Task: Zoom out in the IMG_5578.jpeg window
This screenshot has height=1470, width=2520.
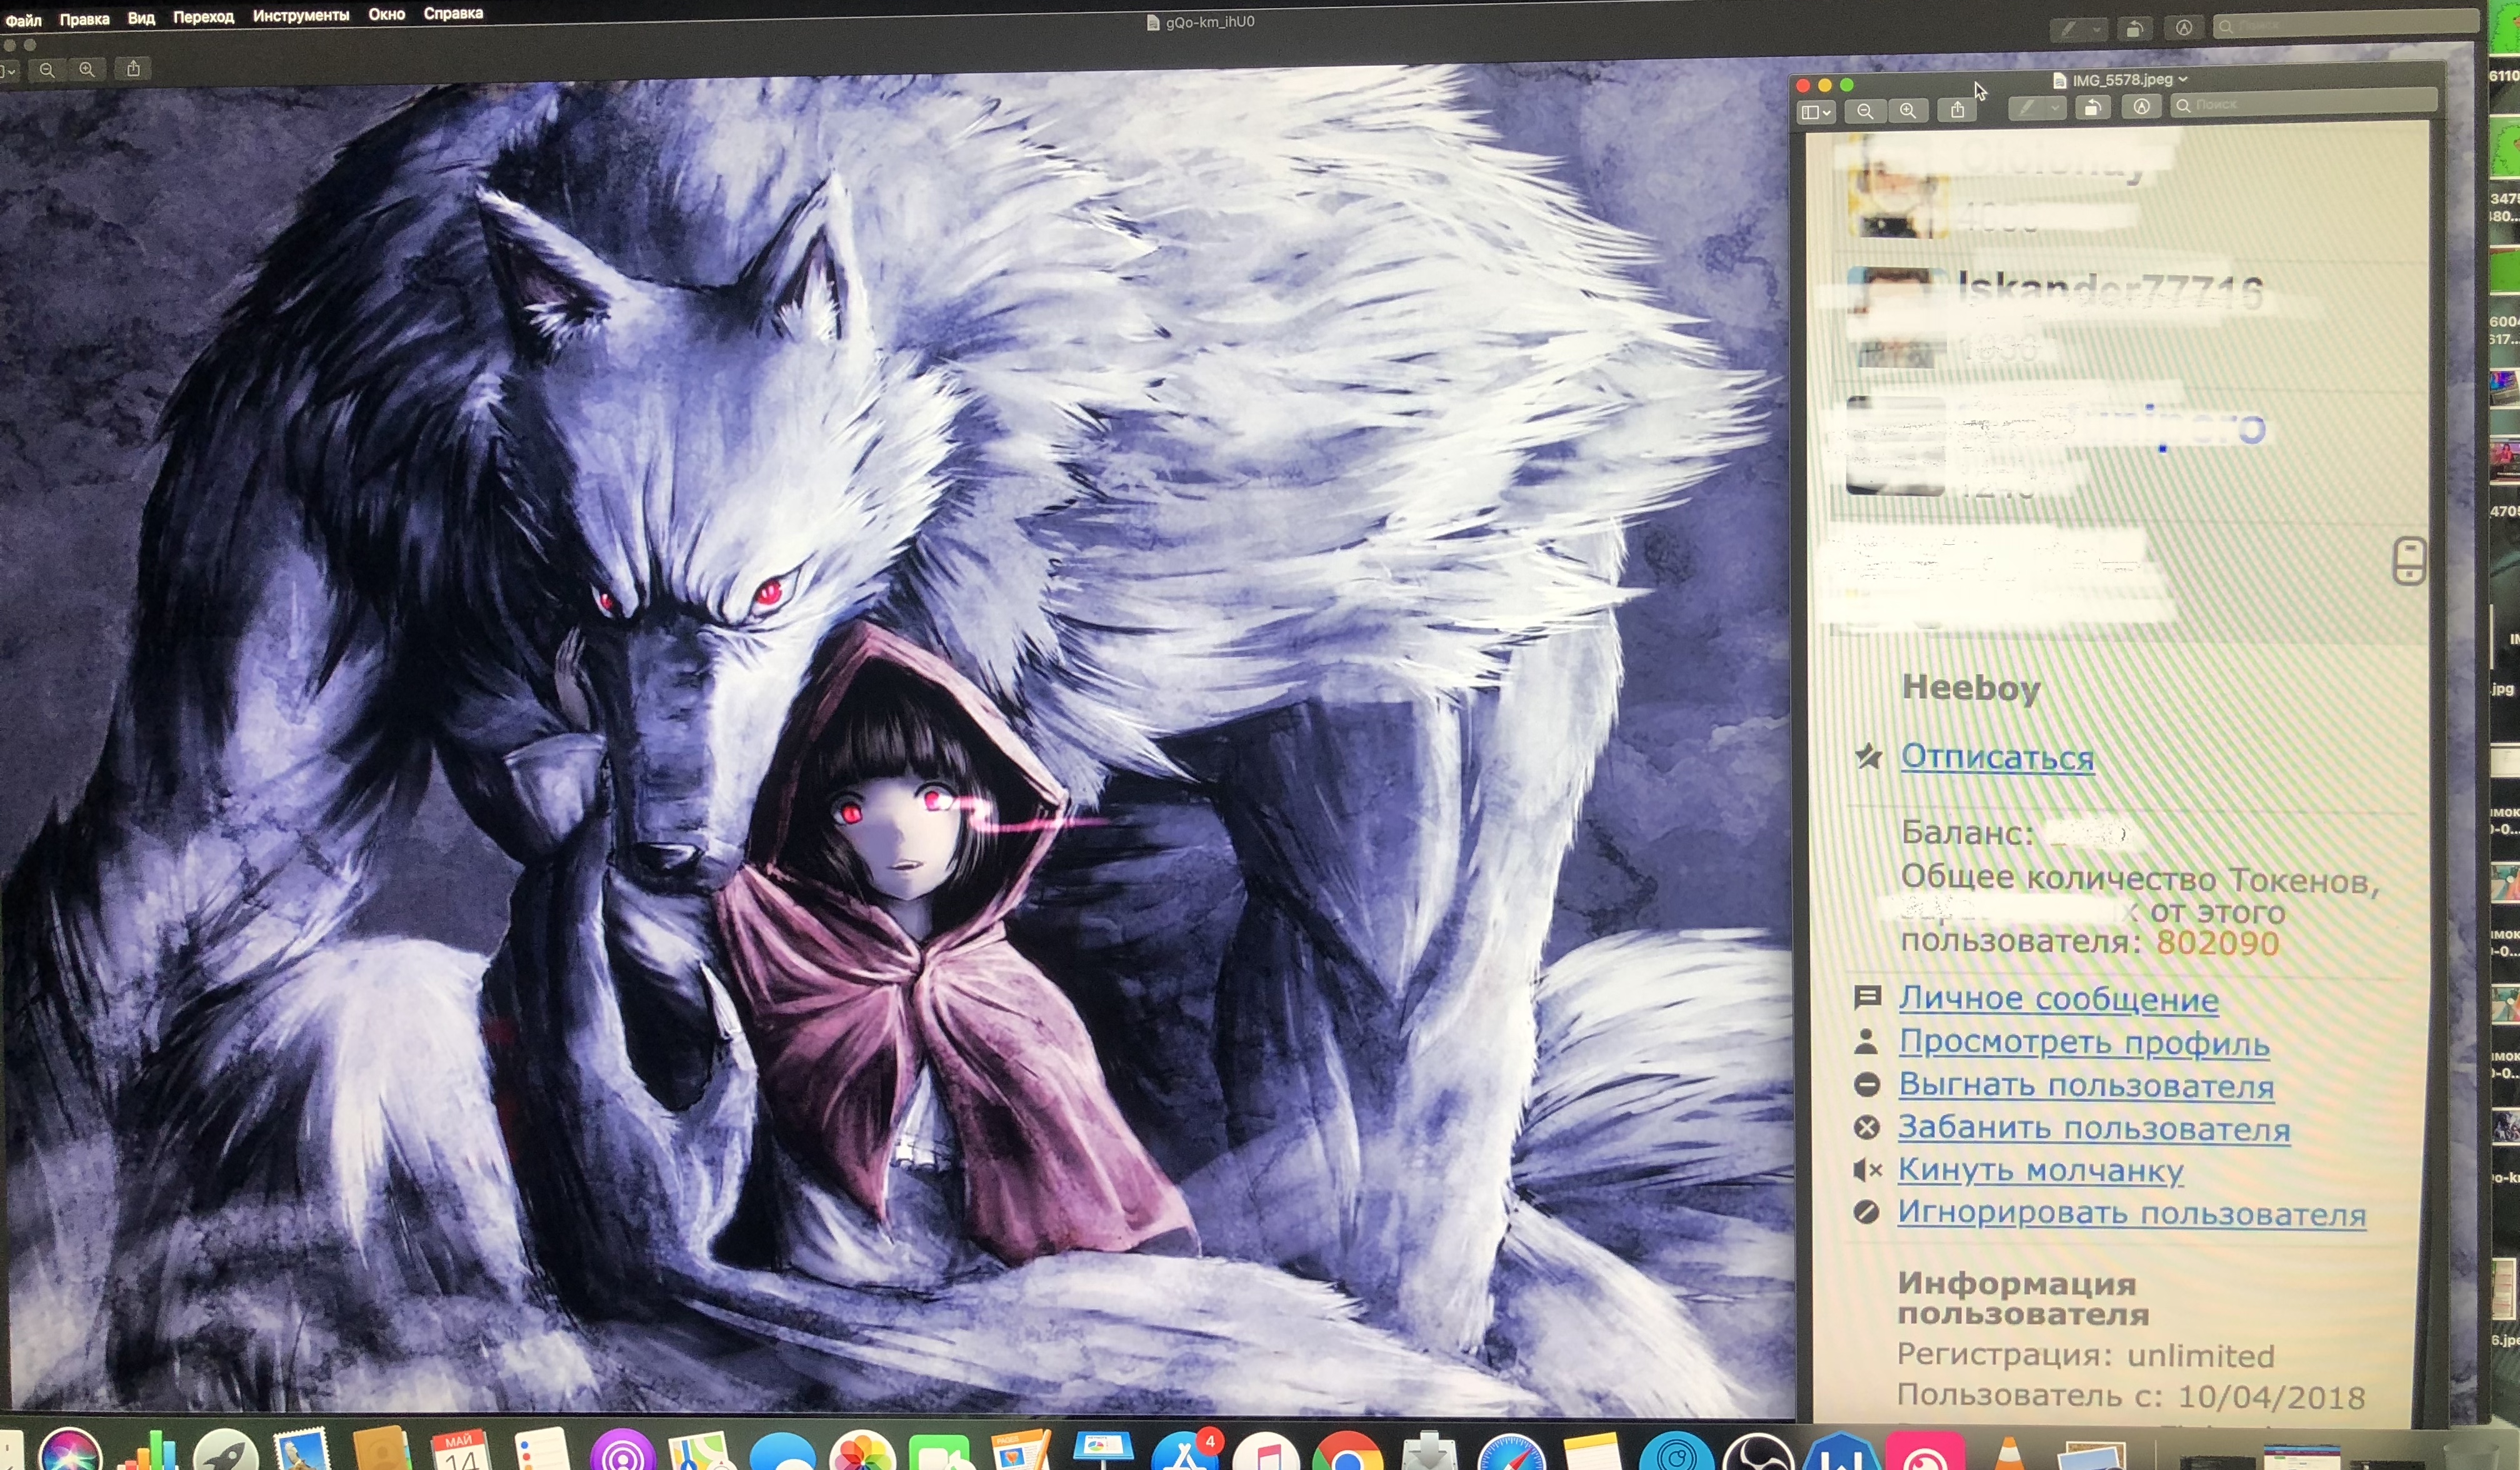Action: (1865, 111)
